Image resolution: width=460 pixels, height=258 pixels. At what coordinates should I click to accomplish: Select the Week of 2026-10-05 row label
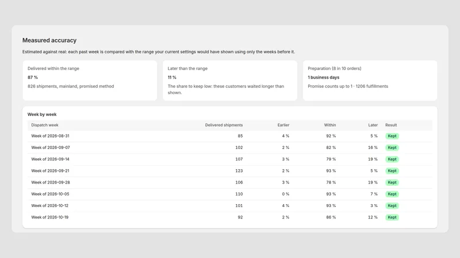(50, 194)
